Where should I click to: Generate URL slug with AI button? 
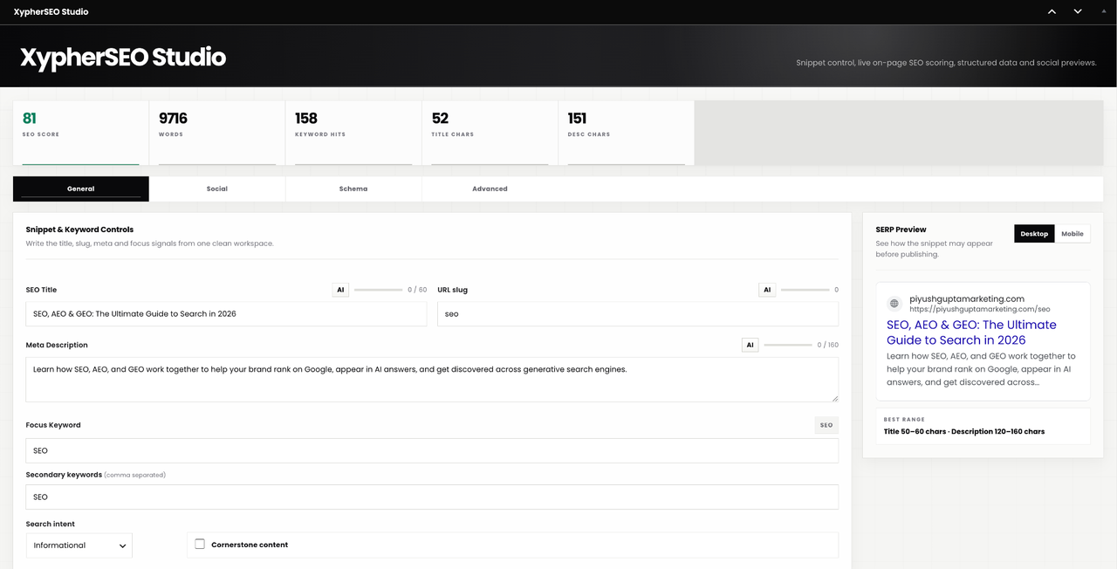click(767, 290)
